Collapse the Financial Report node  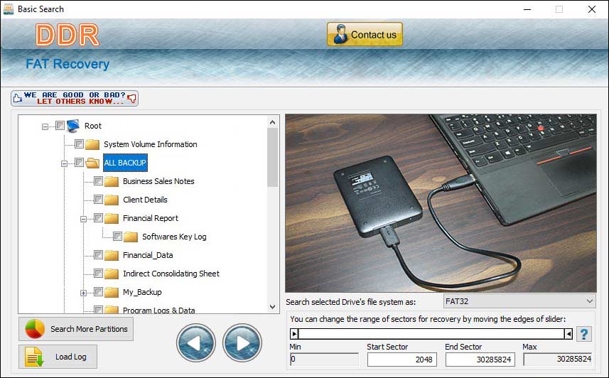click(x=83, y=220)
